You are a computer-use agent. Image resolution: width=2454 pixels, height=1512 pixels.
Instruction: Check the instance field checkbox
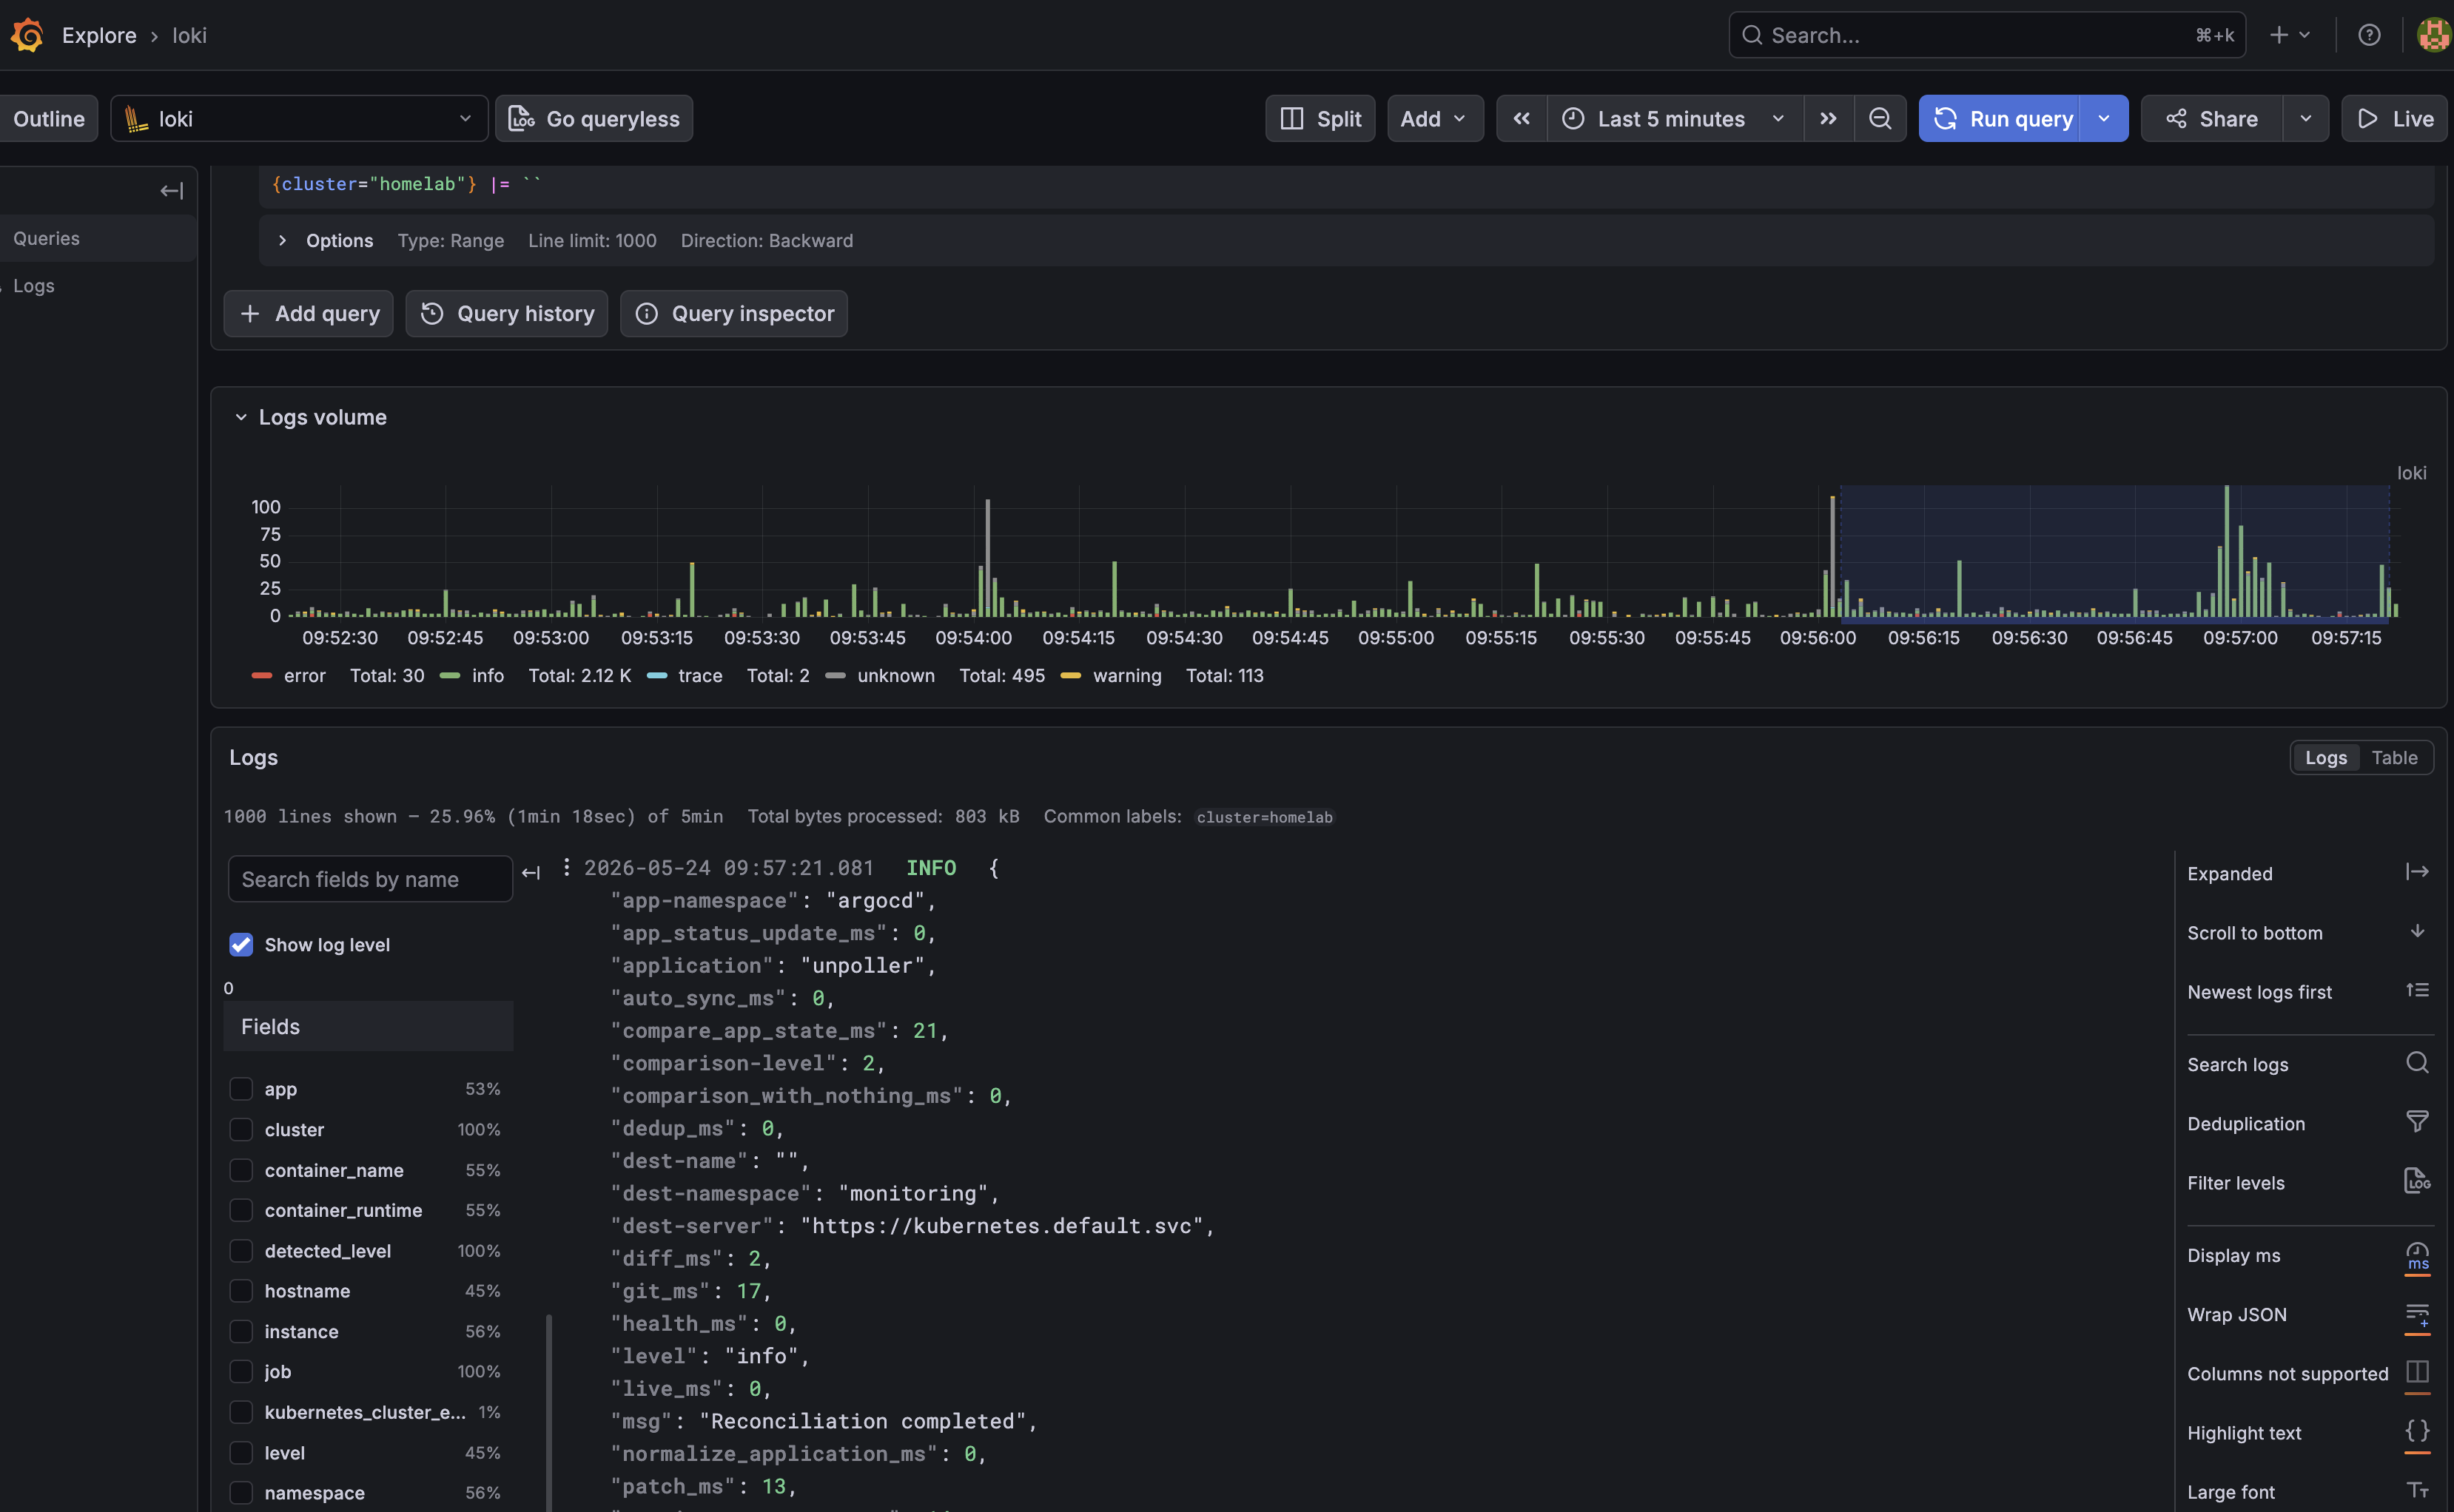click(241, 1332)
